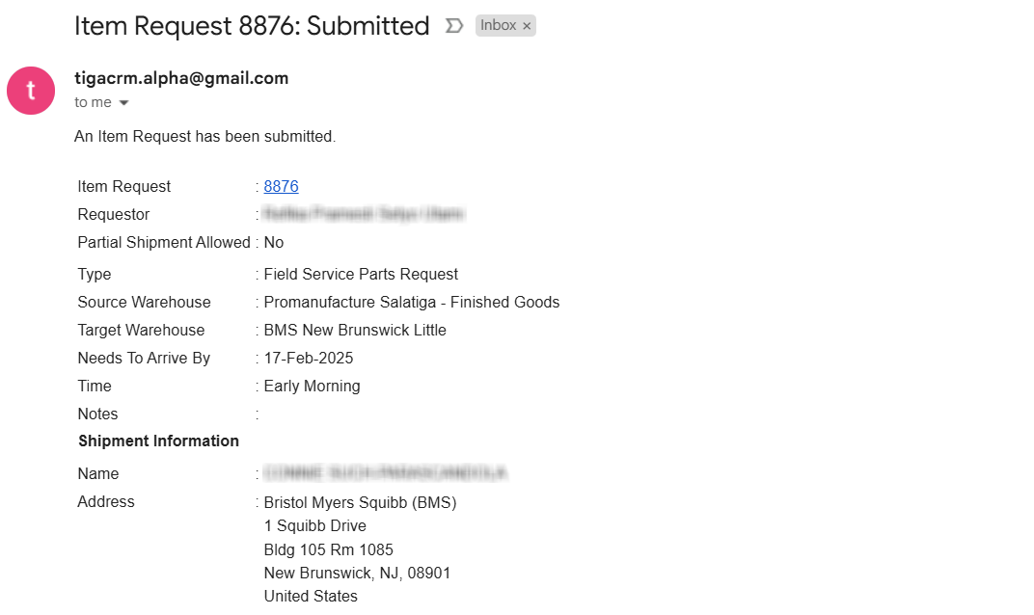Click the Source Warehouse value Promanufacture Salatiga
Viewport: 1034px width, 615px height.
pyautogui.click(x=412, y=302)
